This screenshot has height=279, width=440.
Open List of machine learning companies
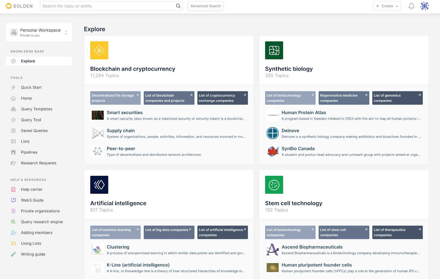coord(116,232)
